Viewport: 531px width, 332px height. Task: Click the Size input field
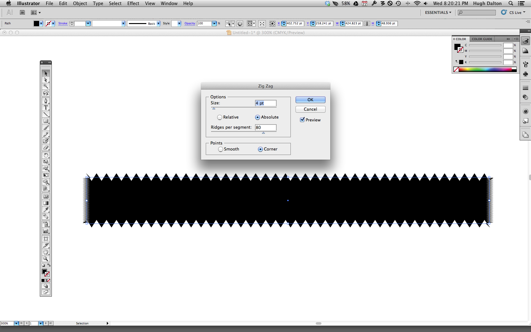(265, 103)
